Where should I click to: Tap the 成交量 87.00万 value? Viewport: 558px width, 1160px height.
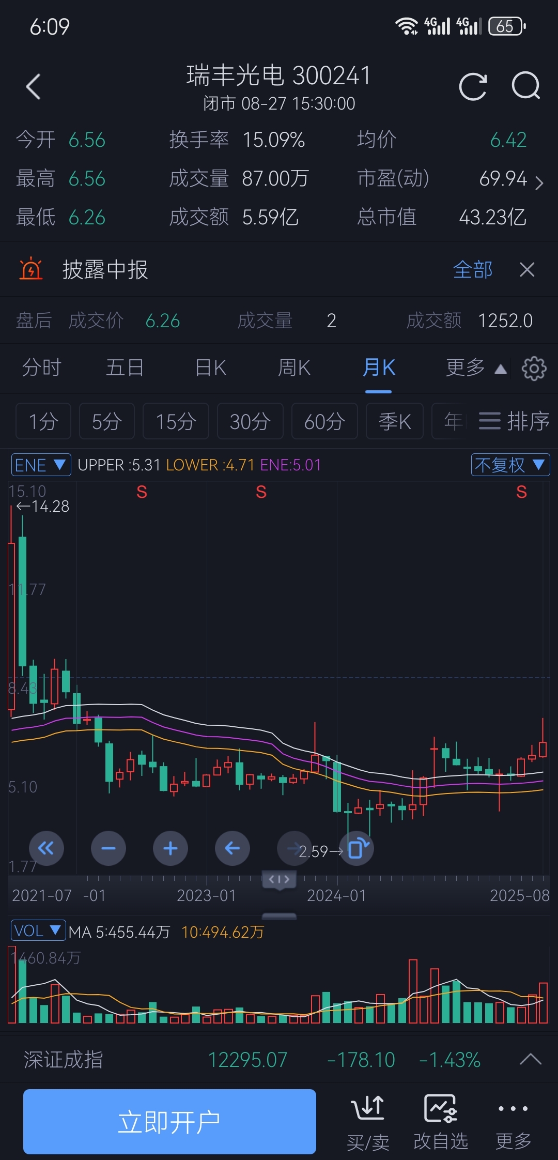pos(275,178)
